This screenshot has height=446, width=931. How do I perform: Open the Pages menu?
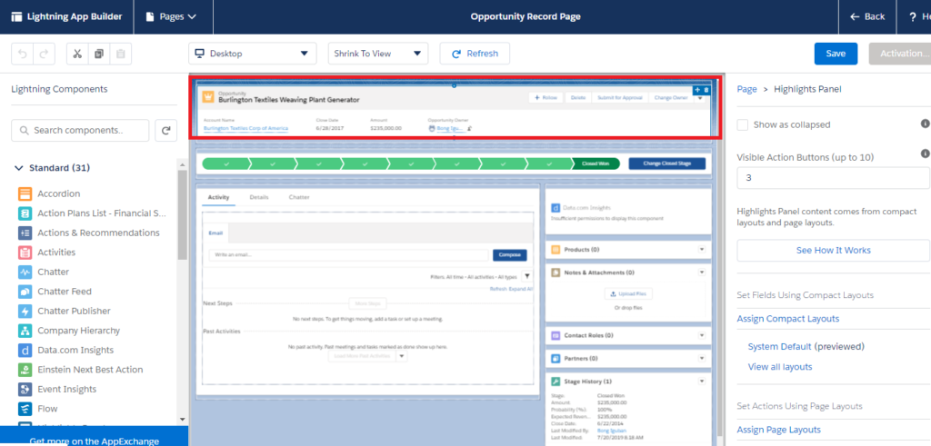point(177,16)
